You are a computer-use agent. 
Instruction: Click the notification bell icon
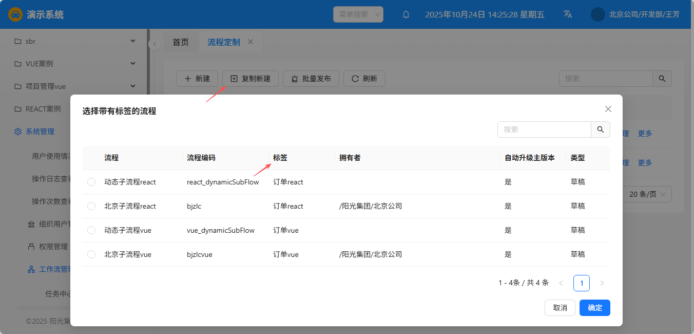pos(406,14)
